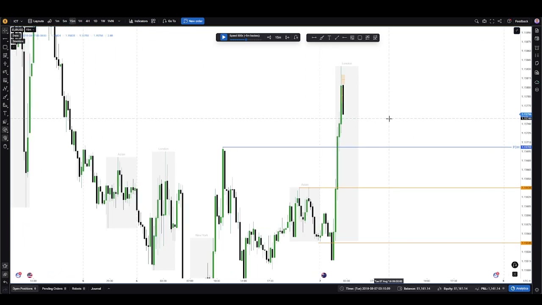Click the search magnifier icon in top bar
This screenshot has height=305, width=542.
click(476, 21)
